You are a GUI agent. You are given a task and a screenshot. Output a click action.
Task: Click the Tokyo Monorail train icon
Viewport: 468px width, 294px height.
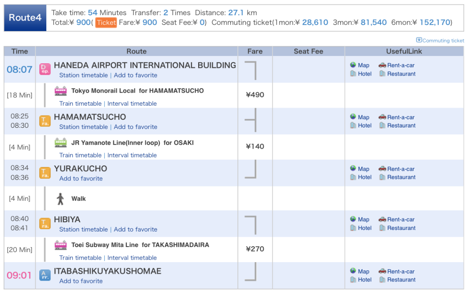61,91
